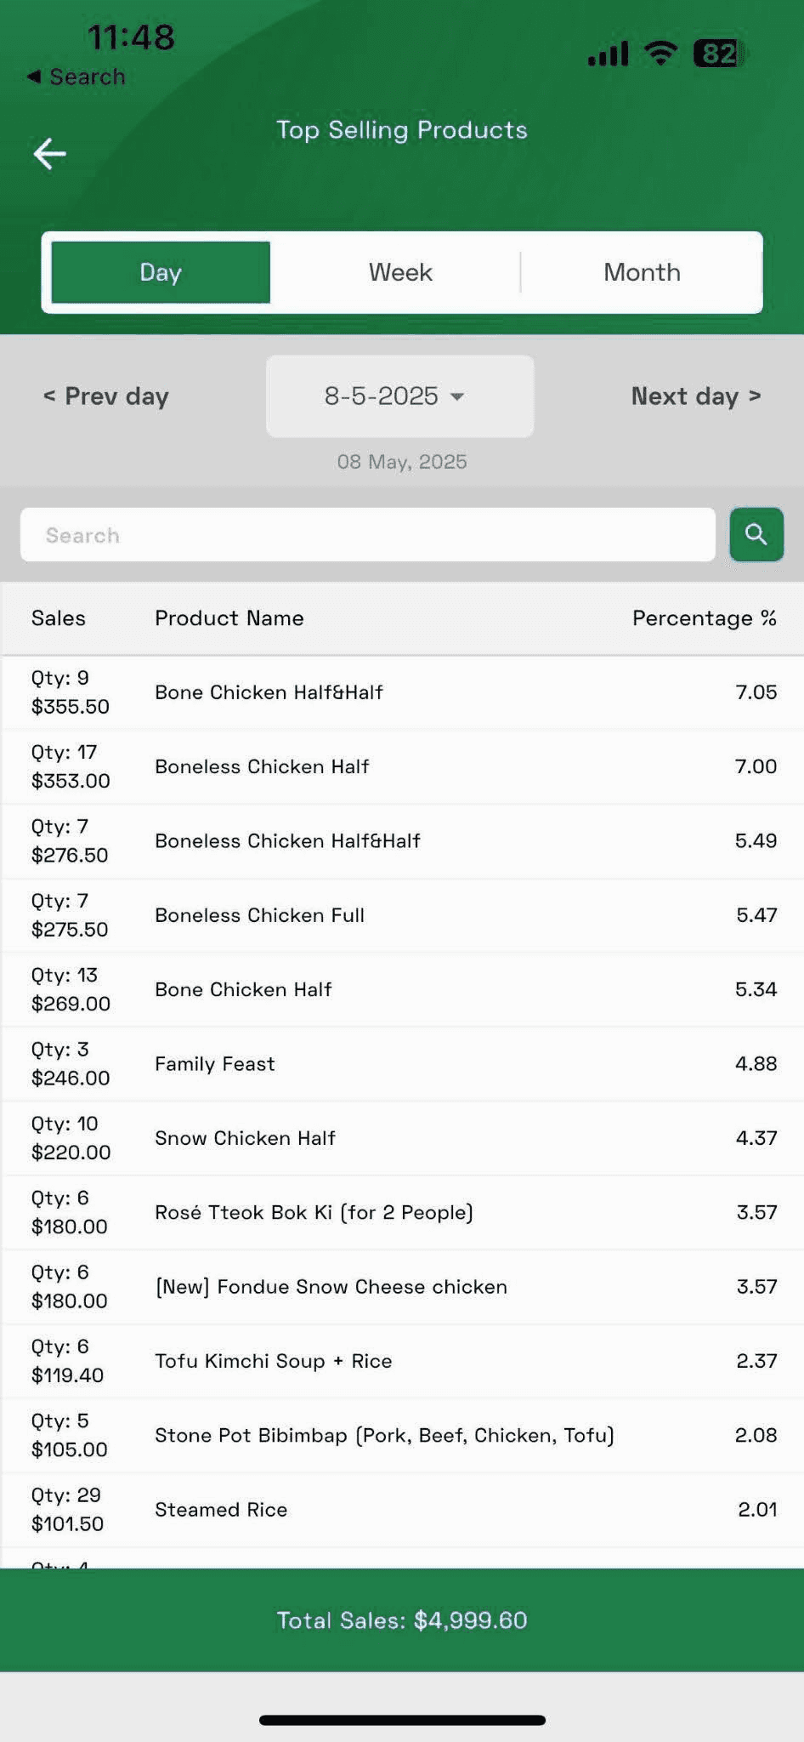Viewport: 804px width, 1742px height.
Task: Focus the product Search field
Action: point(367,535)
